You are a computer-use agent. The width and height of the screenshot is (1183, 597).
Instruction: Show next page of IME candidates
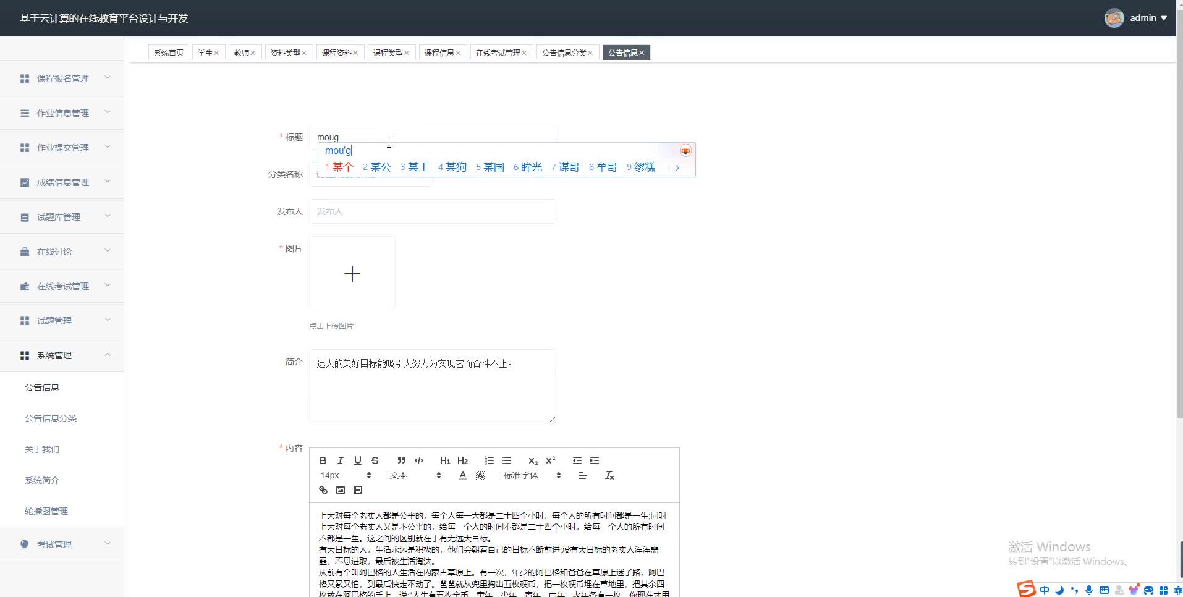(677, 167)
